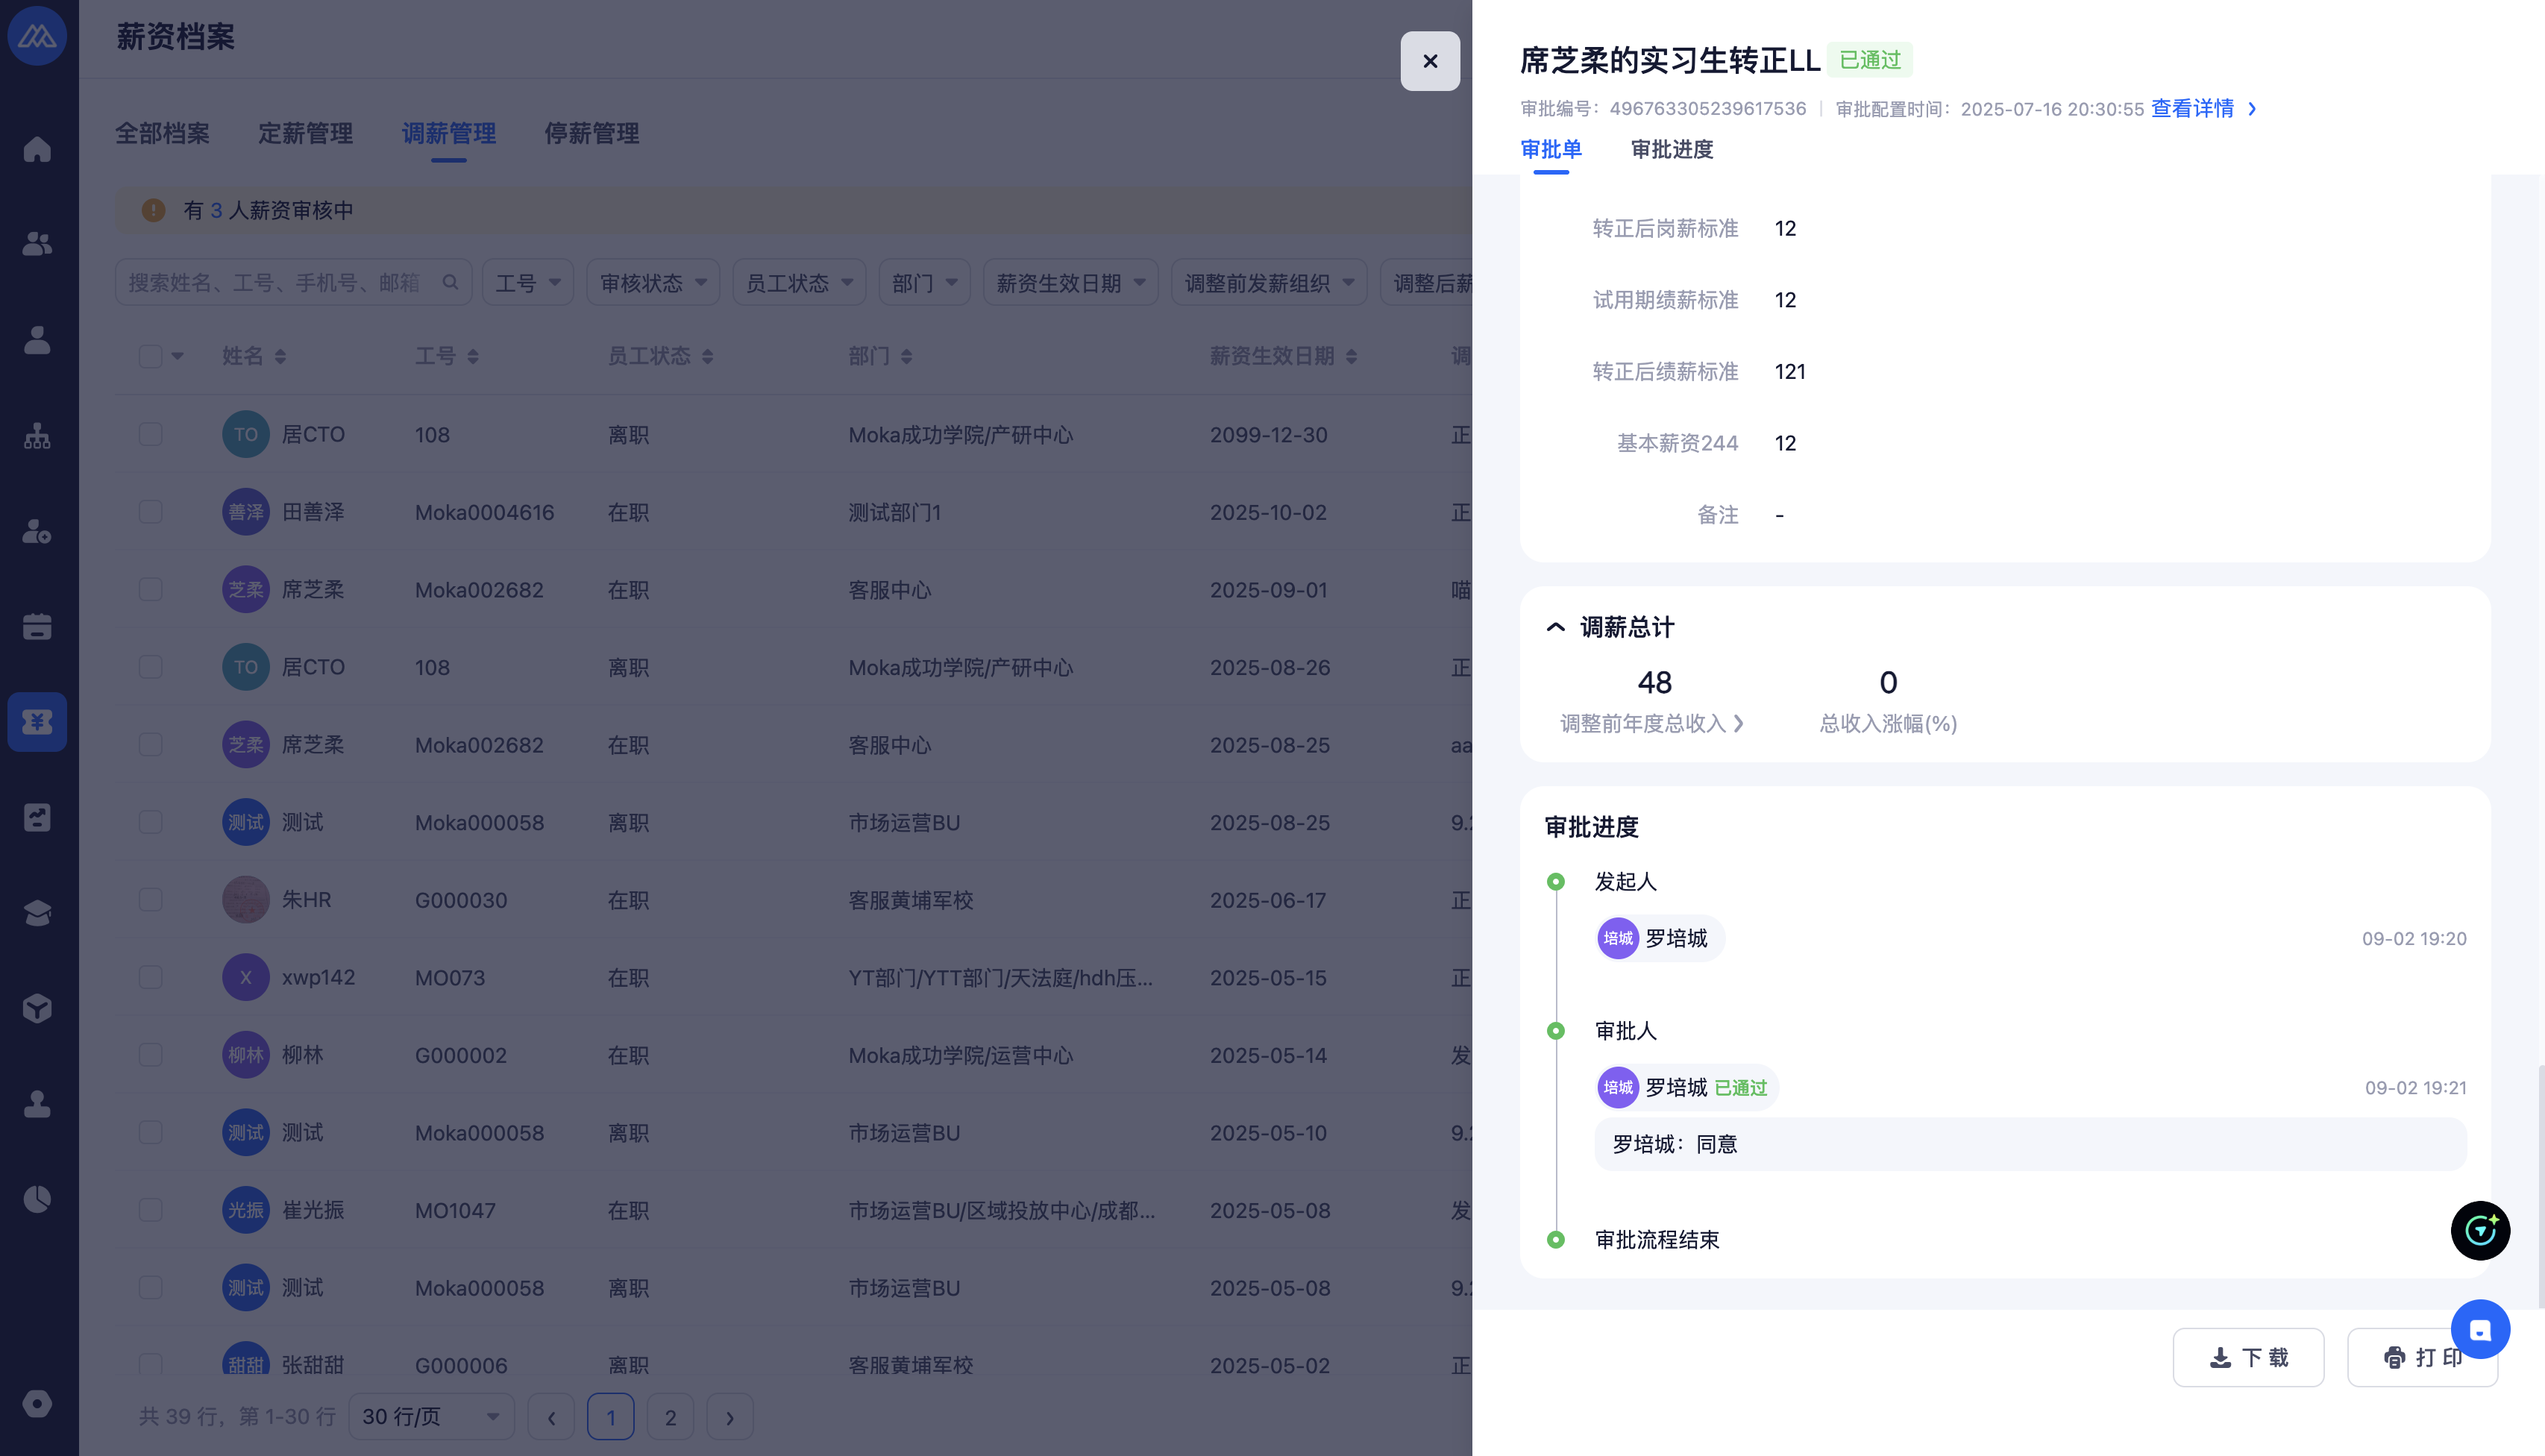The image size is (2545, 1456).
Task: Open the 审核状态 filter dropdown
Action: click(652, 283)
